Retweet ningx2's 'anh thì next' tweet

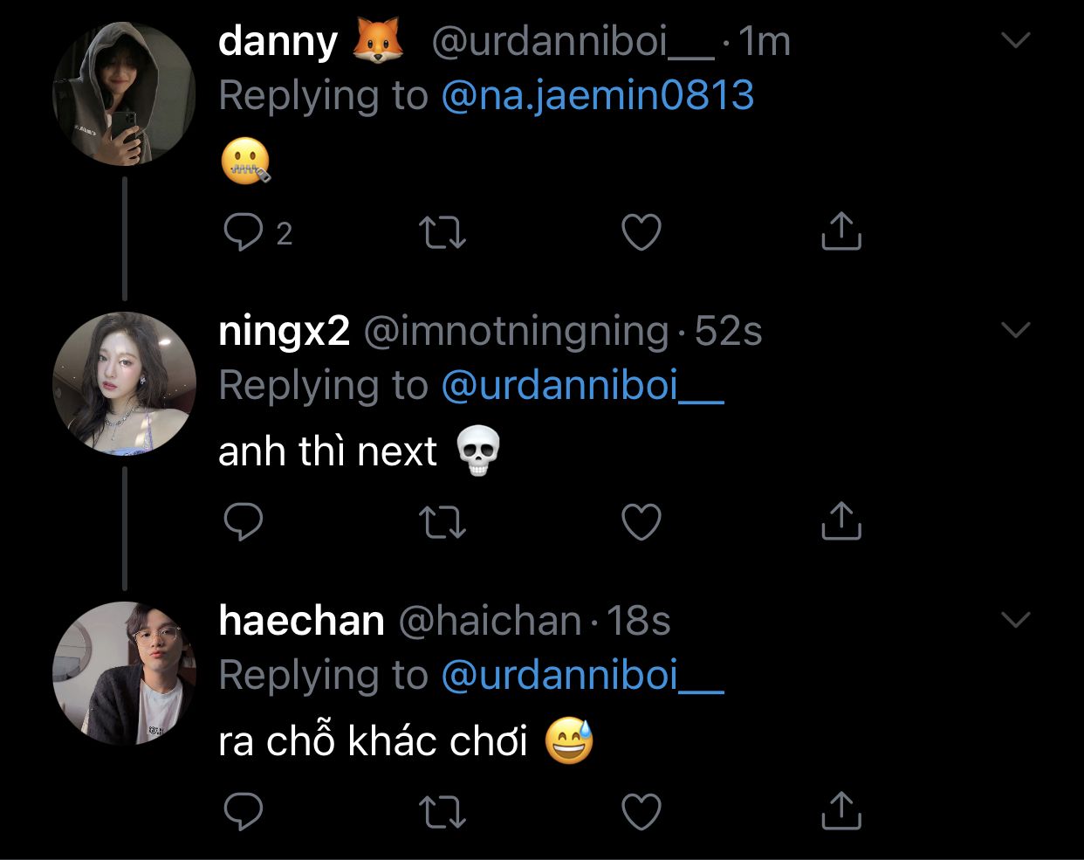tap(443, 522)
